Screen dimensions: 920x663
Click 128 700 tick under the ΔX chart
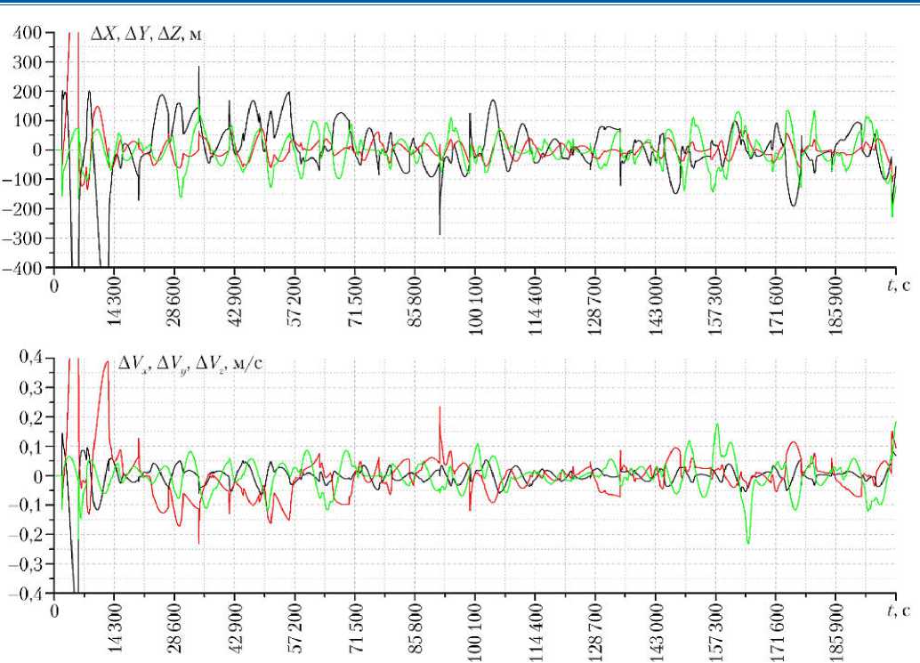pyautogui.click(x=595, y=305)
